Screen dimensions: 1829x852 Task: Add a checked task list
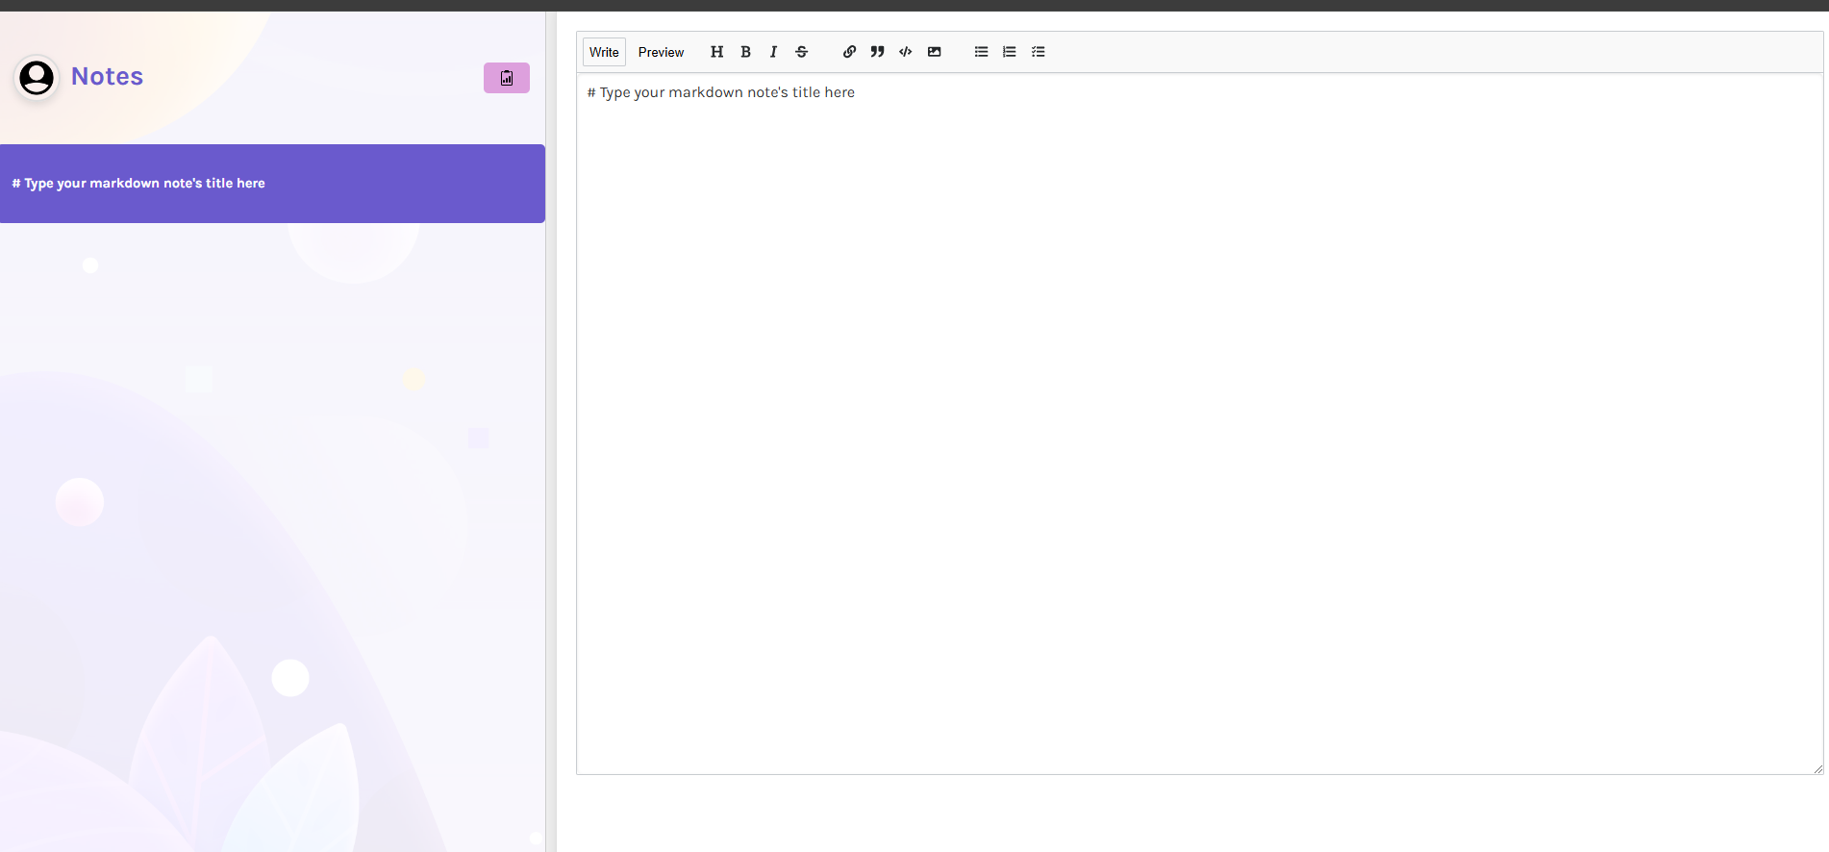click(1039, 52)
